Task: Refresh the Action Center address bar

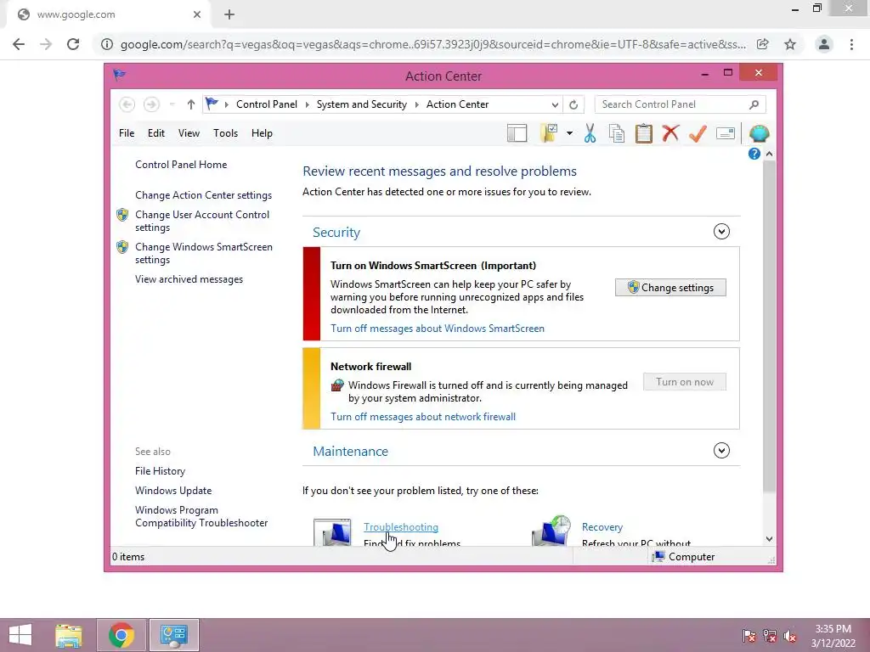Action: click(x=573, y=104)
